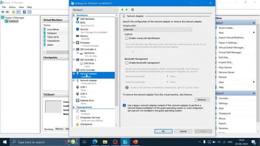Select the Processor hardware item

pyautogui.click(x=85, y=43)
